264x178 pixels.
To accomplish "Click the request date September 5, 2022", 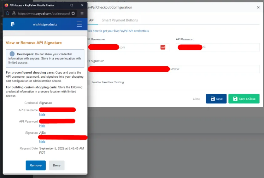I will pyautogui.click(x=62, y=150).
